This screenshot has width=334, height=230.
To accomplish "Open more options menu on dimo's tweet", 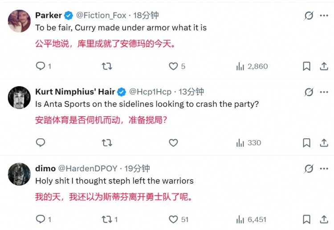I will [324, 169].
